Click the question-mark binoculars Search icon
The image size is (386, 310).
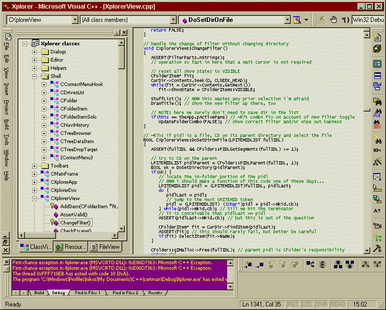coord(377,139)
